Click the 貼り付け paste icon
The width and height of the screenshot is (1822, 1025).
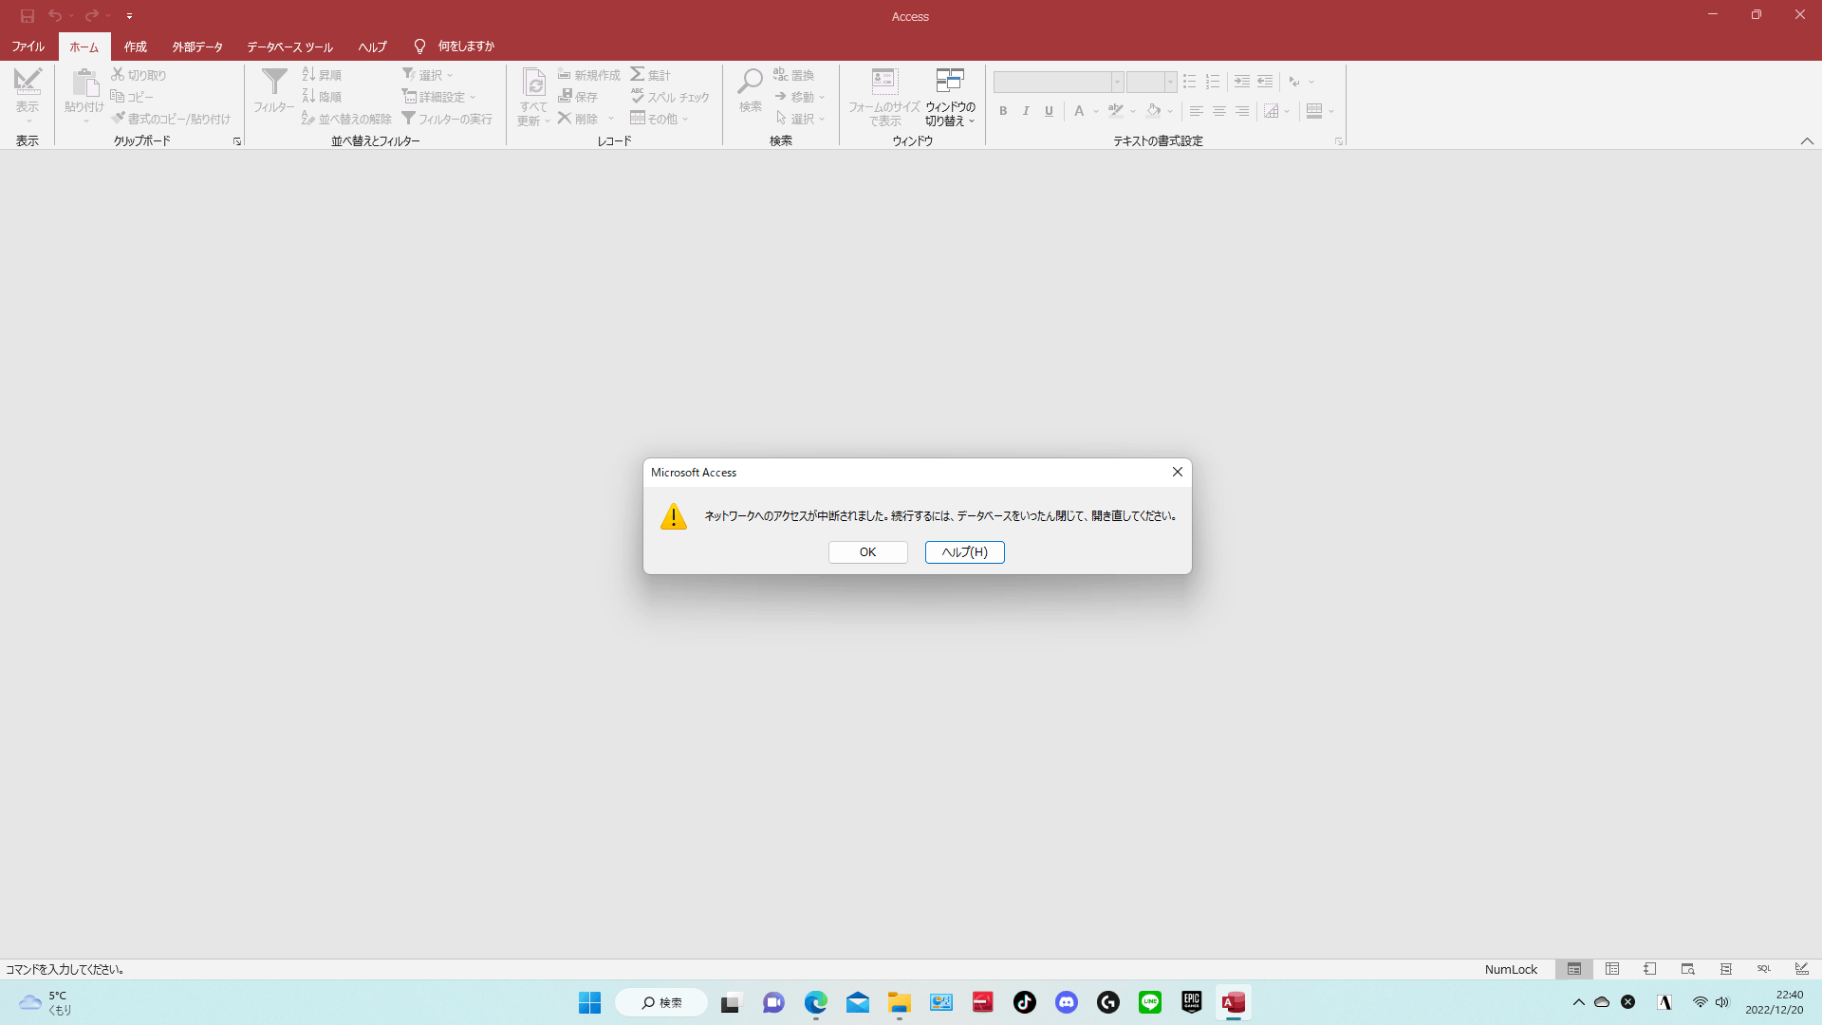coord(84,84)
